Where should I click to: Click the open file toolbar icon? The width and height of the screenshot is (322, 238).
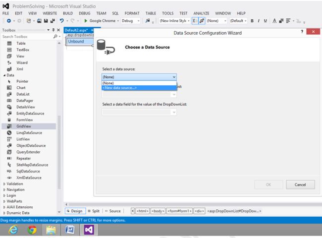pyautogui.click(x=39, y=21)
